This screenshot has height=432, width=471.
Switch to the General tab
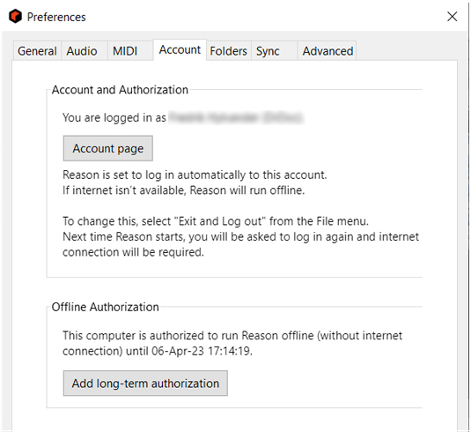(x=37, y=51)
